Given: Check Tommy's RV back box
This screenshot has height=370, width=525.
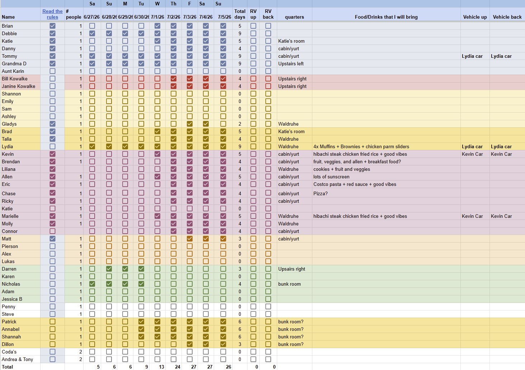Looking at the screenshot, I should [268, 56].
